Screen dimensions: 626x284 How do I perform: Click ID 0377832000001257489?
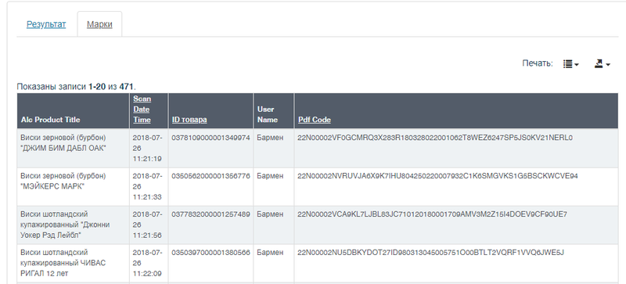pyautogui.click(x=210, y=214)
